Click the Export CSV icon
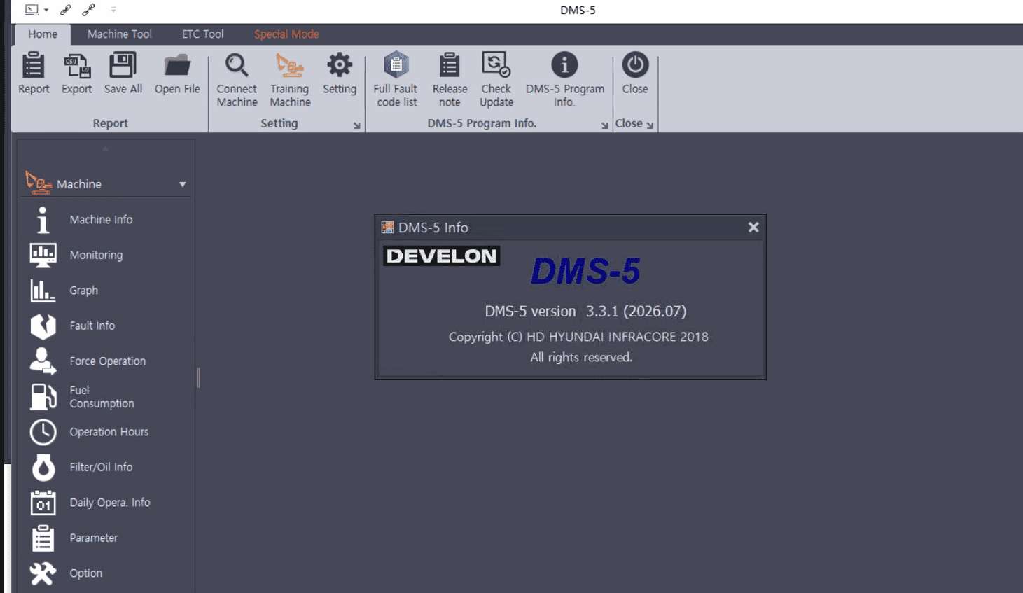 point(77,65)
